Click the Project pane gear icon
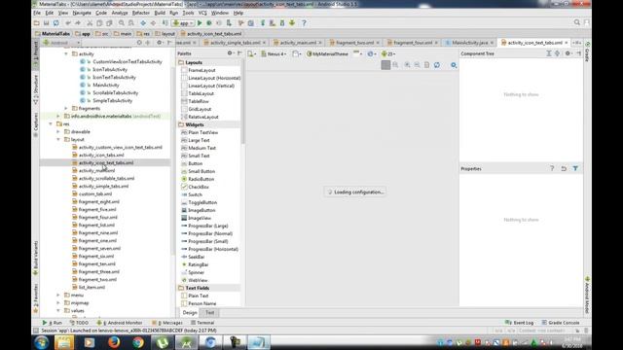 coord(160,43)
